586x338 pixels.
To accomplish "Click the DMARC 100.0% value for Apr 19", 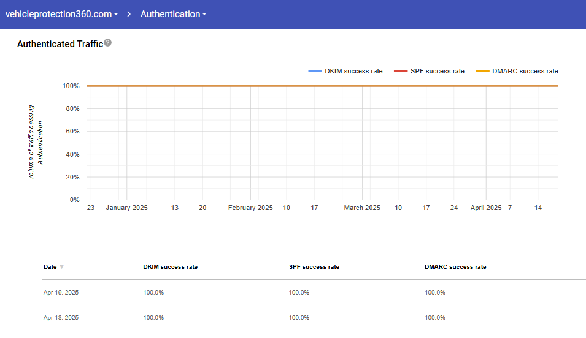I will tap(434, 293).
